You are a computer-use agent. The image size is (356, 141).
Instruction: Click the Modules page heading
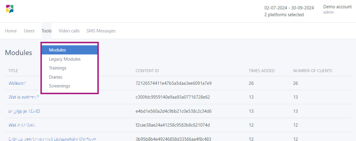tap(19, 53)
